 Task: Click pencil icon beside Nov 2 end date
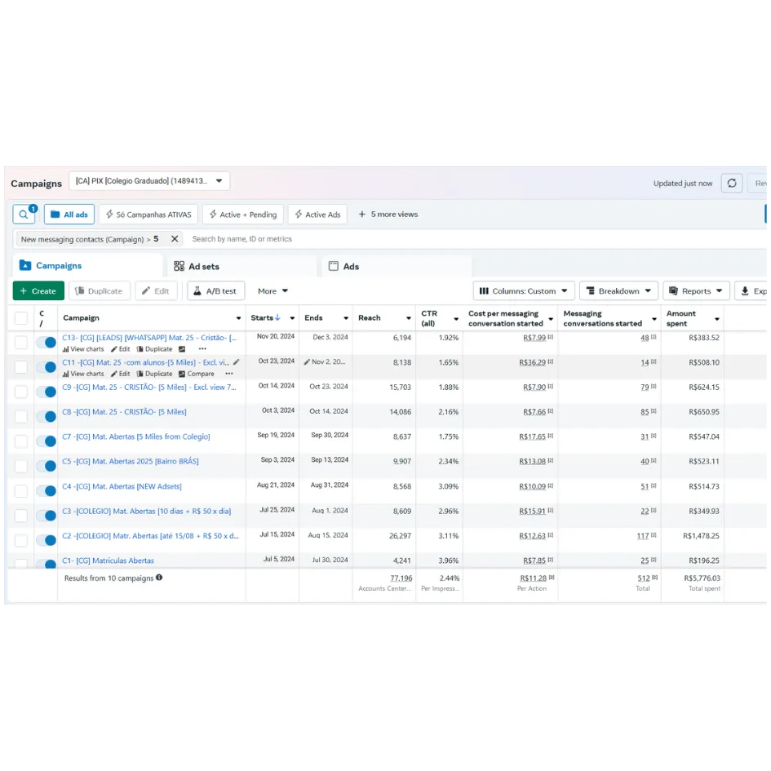[x=307, y=362]
